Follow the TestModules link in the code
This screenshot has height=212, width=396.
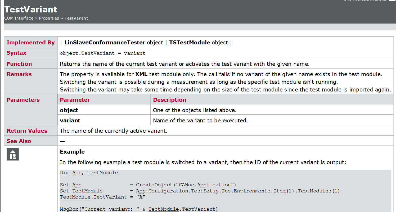click(314, 191)
